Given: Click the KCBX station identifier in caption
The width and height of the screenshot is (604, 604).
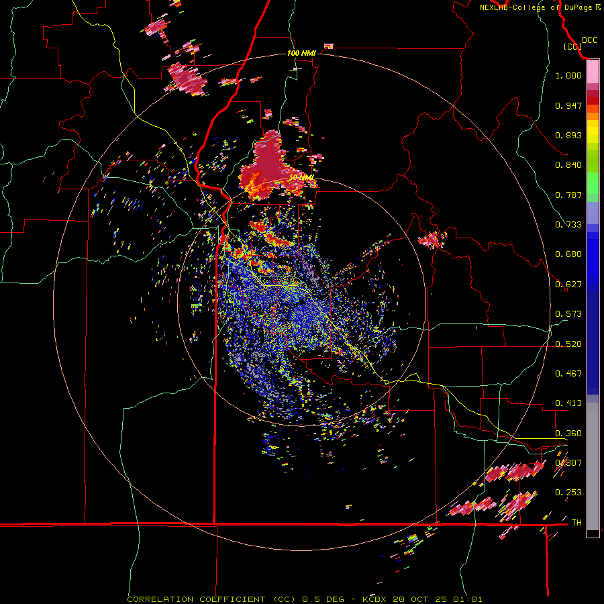Looking at the screenshot, I should tap(374, 599).
